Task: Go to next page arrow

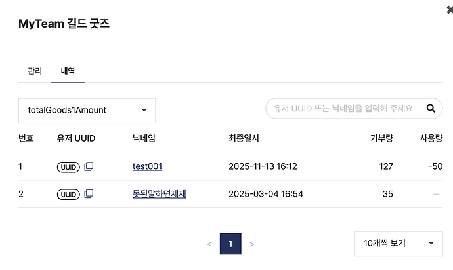Action: (252, 244)
